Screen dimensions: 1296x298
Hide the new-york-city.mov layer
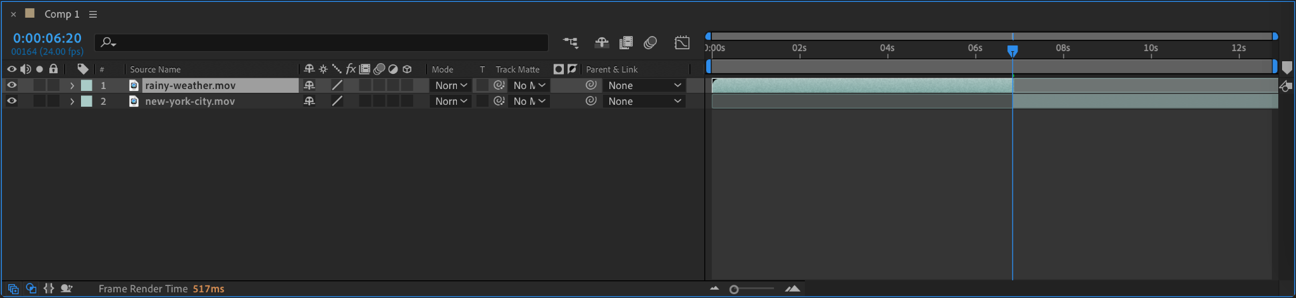[x=11, y=101]
